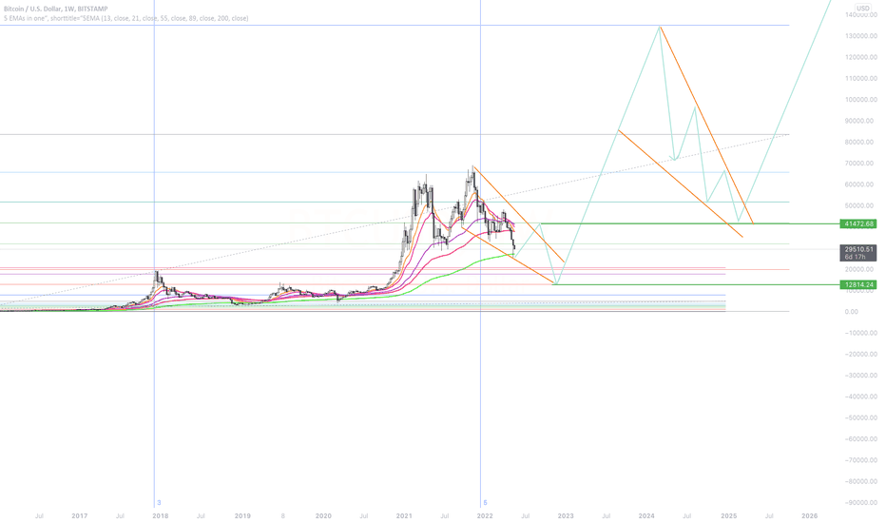Open the 5 EMAs in one indicator legend
This screenshot has height=523, width=886.
click(x=126, y=18)
